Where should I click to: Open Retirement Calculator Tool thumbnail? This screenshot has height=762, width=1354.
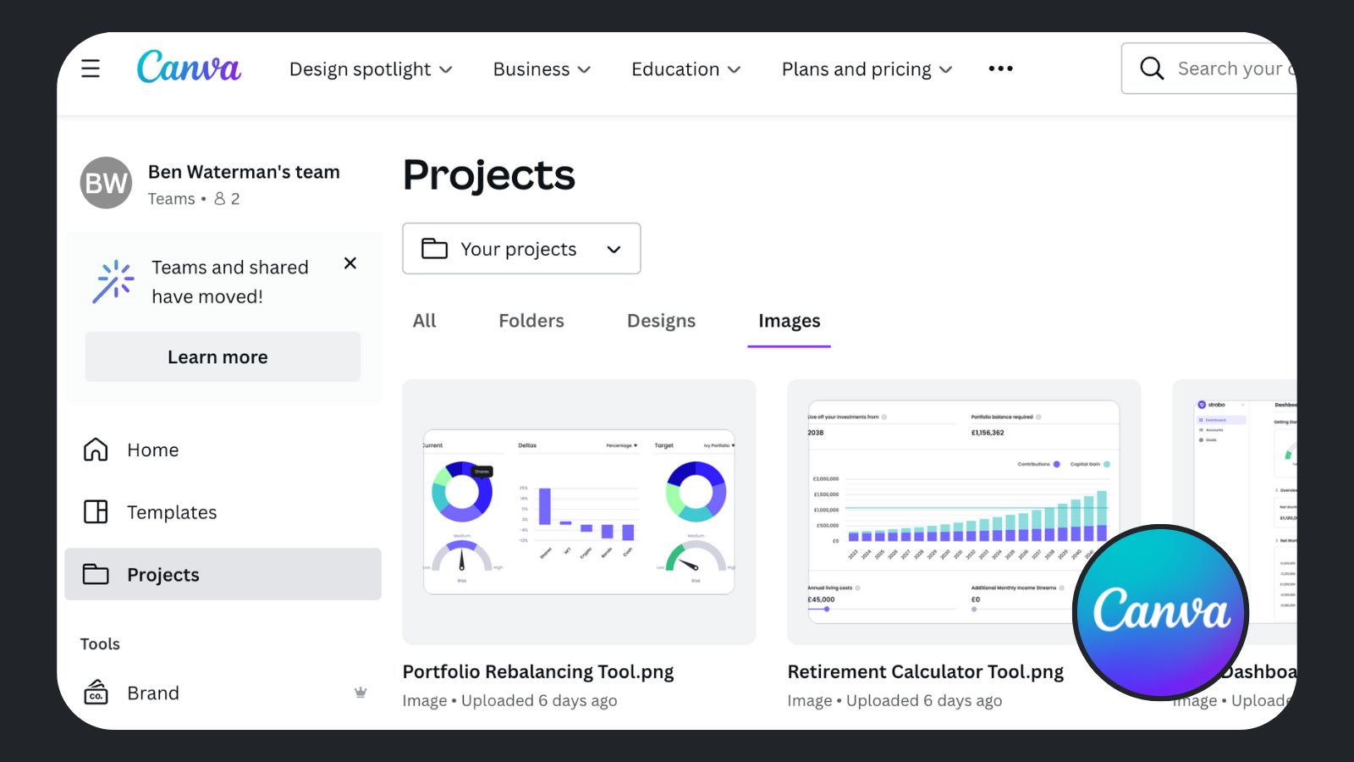coord(964,512)
